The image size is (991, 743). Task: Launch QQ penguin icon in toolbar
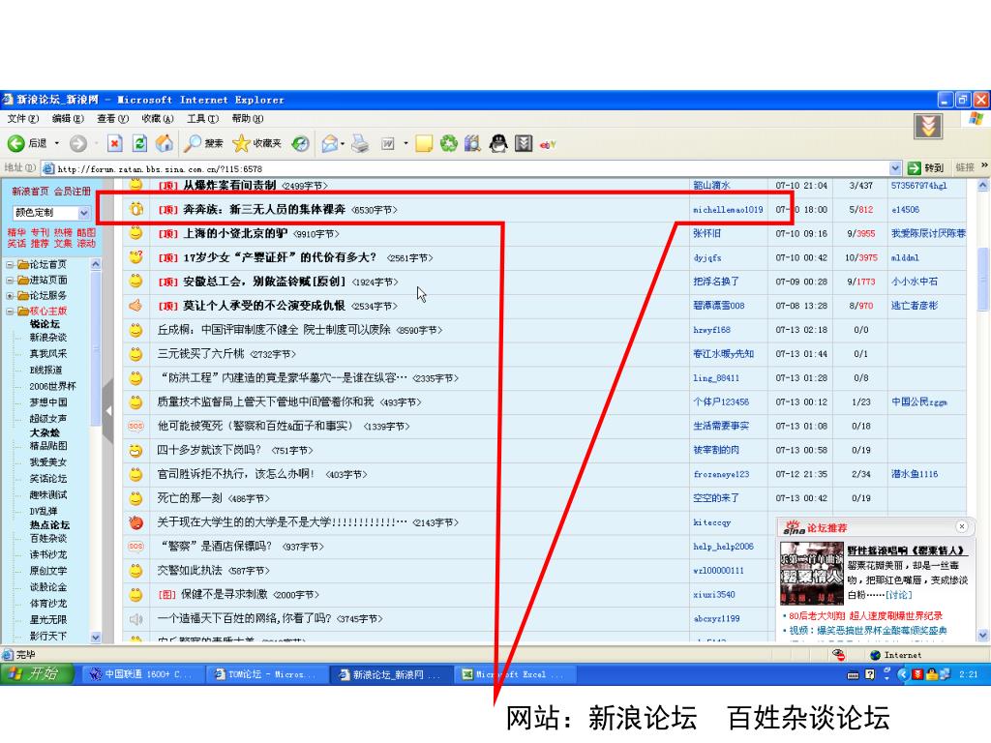[x=498, y=144]
